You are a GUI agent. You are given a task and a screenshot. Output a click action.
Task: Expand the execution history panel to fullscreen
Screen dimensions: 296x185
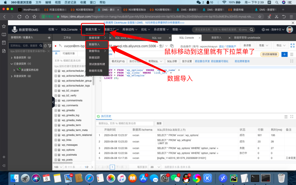point(292,117)
